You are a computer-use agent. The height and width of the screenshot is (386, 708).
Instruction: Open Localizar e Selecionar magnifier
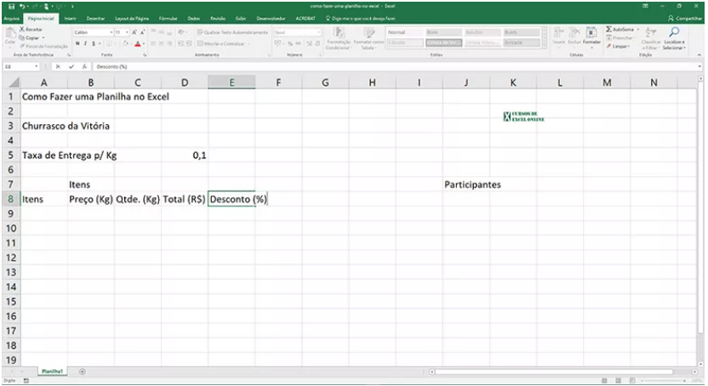(x=673, y=32)
